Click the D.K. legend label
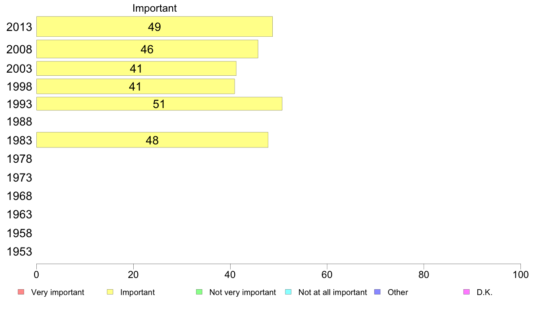Image resolution: width=533 pixels, height=330 pixels. (485, 292)
